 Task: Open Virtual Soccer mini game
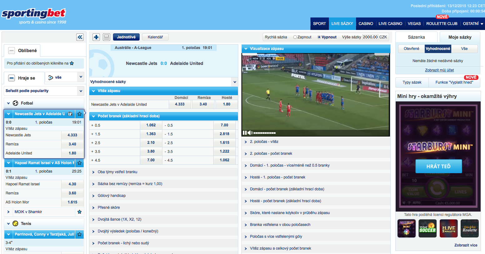[428, 228]
